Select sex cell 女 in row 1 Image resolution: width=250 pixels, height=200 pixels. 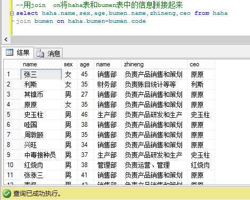point(70,74)
